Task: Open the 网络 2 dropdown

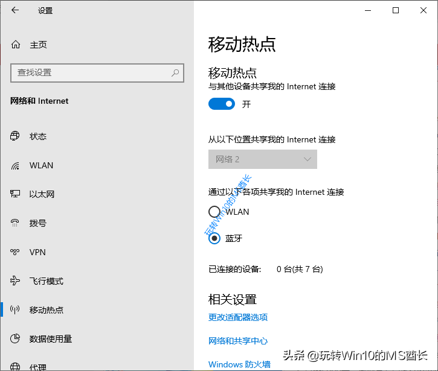Action: [x=263, y=159]
